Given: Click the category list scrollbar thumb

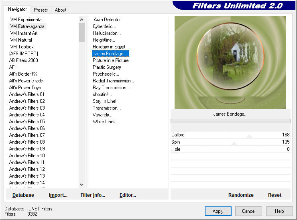Looking at the screenshot, I should click(x=81, y=32).
